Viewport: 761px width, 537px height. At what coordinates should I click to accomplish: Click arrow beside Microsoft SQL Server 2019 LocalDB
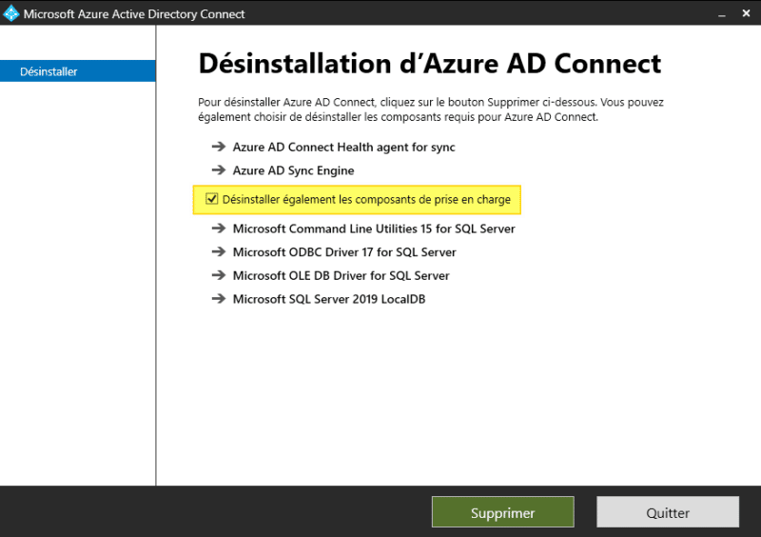[x=219, y=298]
